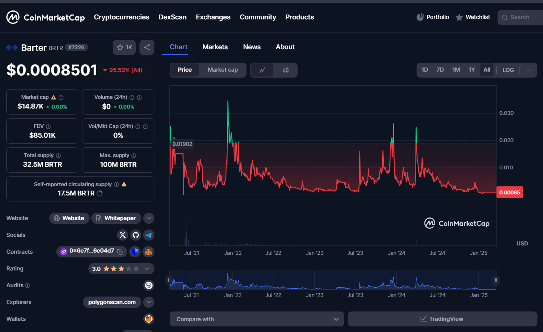Set chart range to 7D
Image resolution: width=543 pixels, height=332 pixels.
[x=440, y=70]
